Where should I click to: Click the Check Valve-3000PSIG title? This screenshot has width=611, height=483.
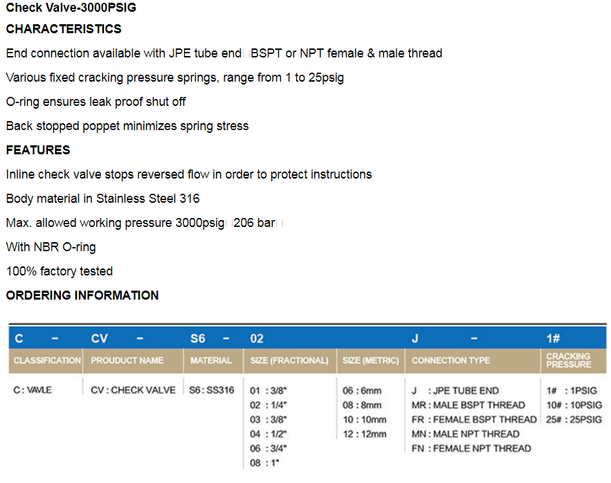tap(71, 8)
